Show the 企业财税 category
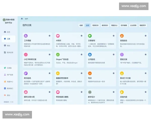Image resolution: width=151 pixels, height=121 pixels. (x=133, y=25)
